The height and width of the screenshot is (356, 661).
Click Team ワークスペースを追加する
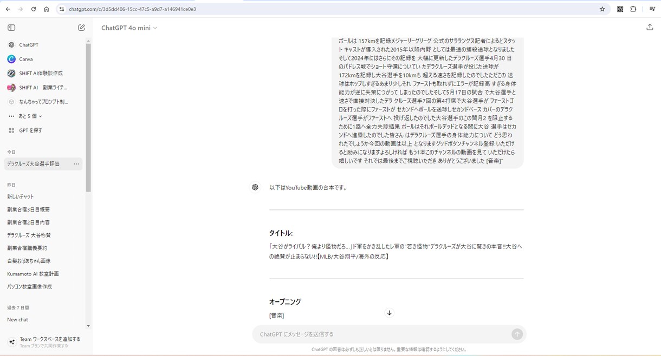(x=50, y=339)
